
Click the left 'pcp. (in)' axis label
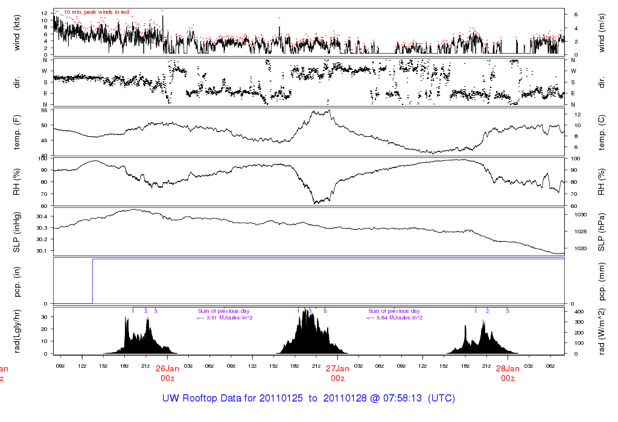16,282
